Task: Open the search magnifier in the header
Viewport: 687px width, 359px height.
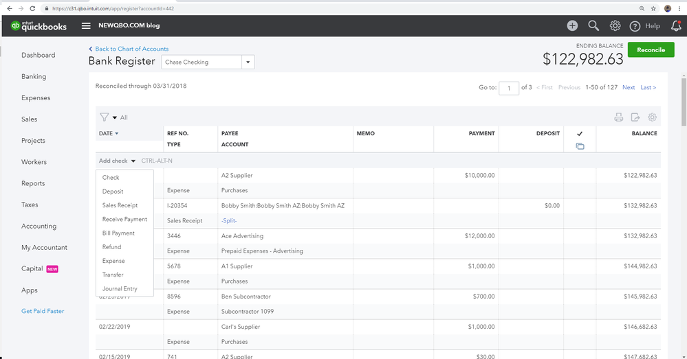Action: pyautogui.click(x=593, y=26)
